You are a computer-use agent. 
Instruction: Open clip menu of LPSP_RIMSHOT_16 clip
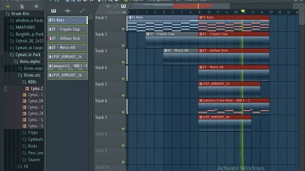pos(200,117)
